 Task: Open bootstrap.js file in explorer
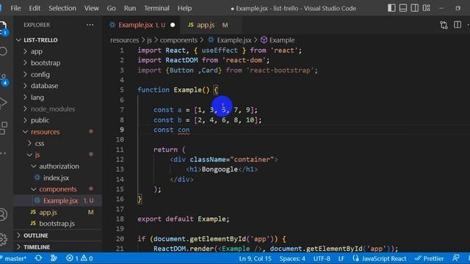pos(57,224)
